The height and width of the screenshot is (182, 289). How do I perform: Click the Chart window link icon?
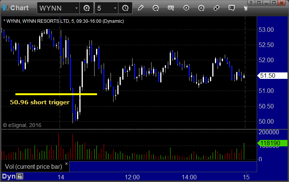(x=6, y=8)
